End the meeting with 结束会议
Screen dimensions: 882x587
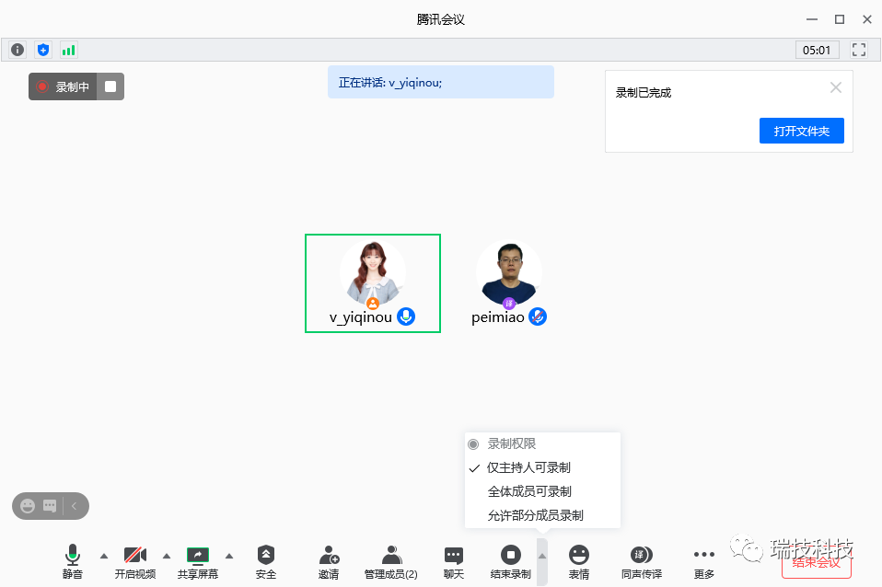[817, 562]
